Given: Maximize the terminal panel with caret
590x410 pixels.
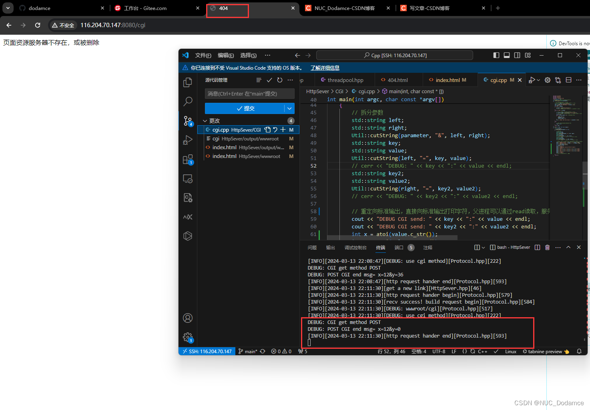Looking at the screenshot, I should click(x=568, y=247).
